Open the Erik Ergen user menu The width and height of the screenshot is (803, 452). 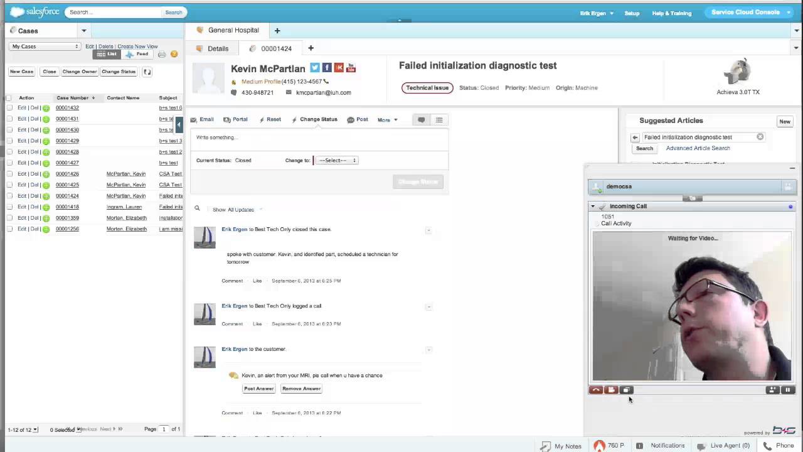597,13
